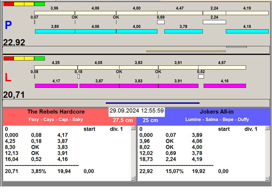Select the cyan 3,78 run bar
Screen dimensions: 272x196
183,31
